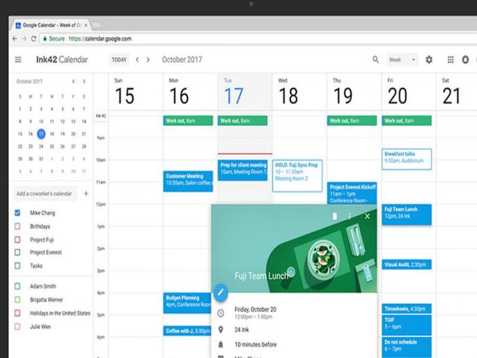Open the Google apps grid
The width and height of the screenshot is (477, 358).
pyautogui.click(x=451, y=60)
